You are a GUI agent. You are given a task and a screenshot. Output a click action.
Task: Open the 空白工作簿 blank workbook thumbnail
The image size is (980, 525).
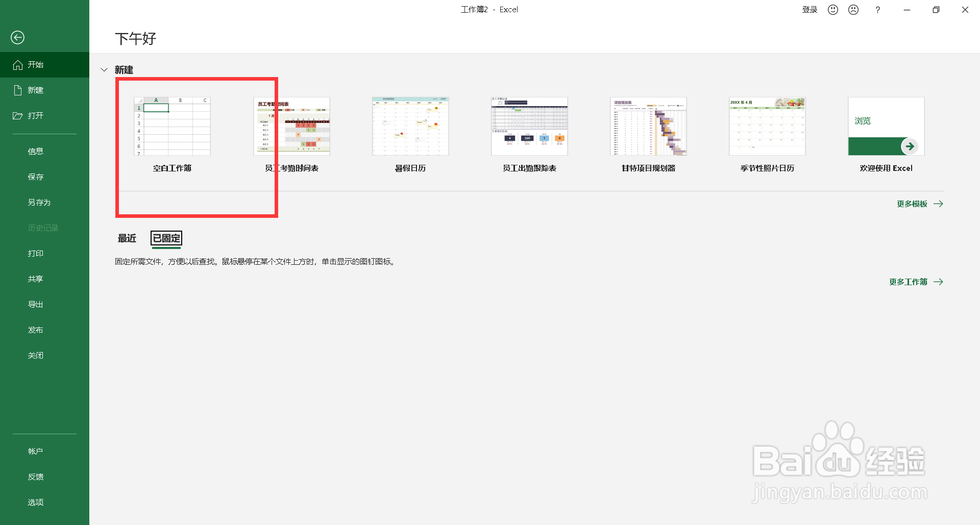[172, 126]
